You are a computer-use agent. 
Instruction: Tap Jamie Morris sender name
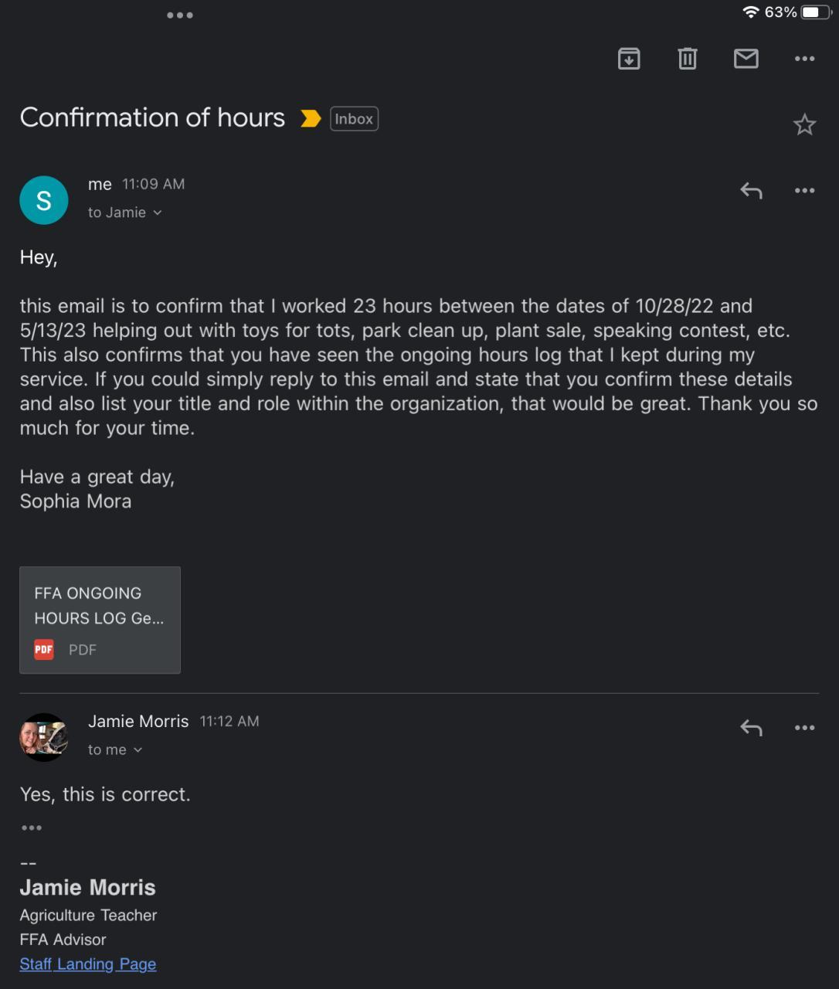coord(138,721)
